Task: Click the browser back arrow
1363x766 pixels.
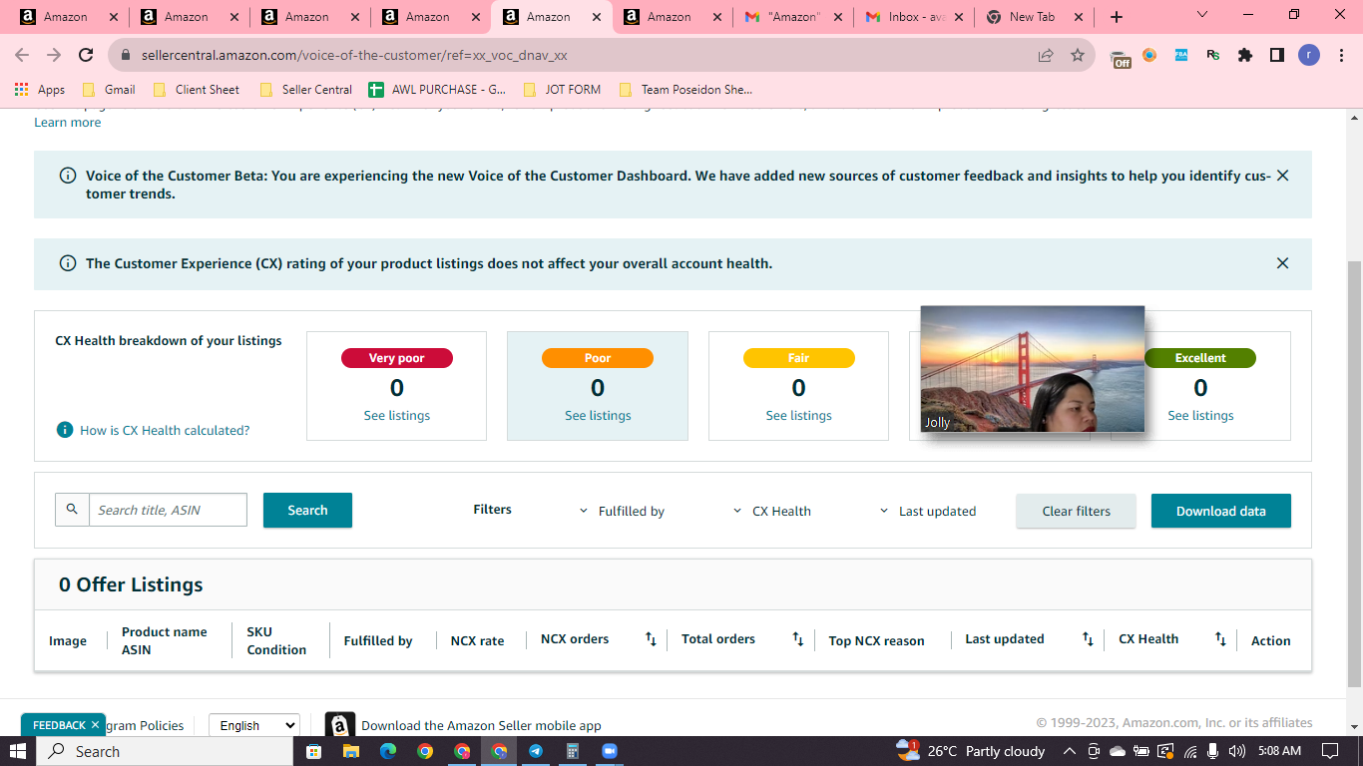Action: [x=22, y=56]
